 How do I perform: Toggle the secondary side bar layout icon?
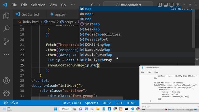click(171, 5)
